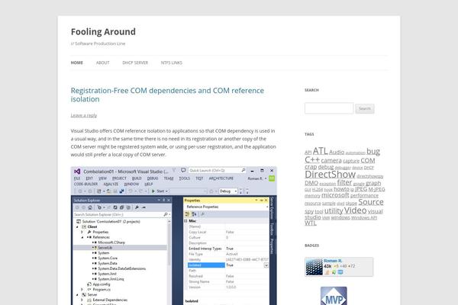Image resolution: width=458 pixels, height=305 pixels.
Task: Open the bug tag
Action: 373,152
